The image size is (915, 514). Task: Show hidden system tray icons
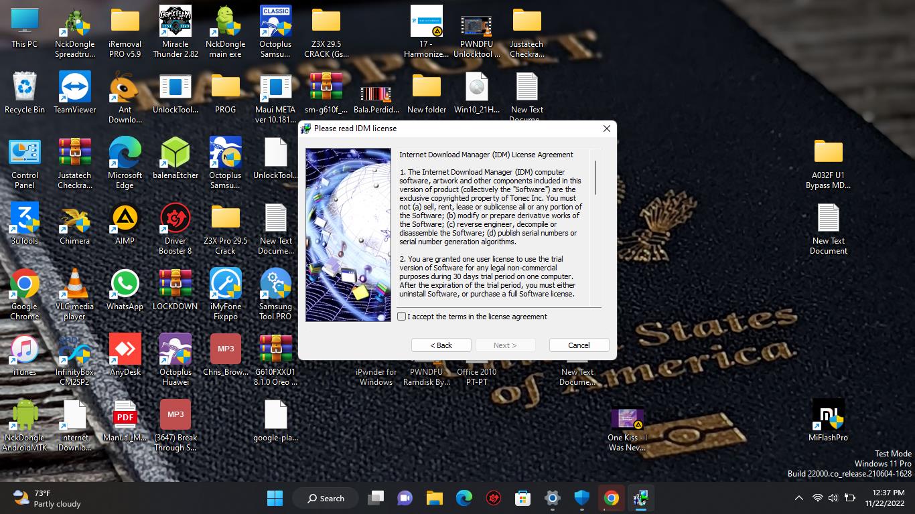pos(798,498)
